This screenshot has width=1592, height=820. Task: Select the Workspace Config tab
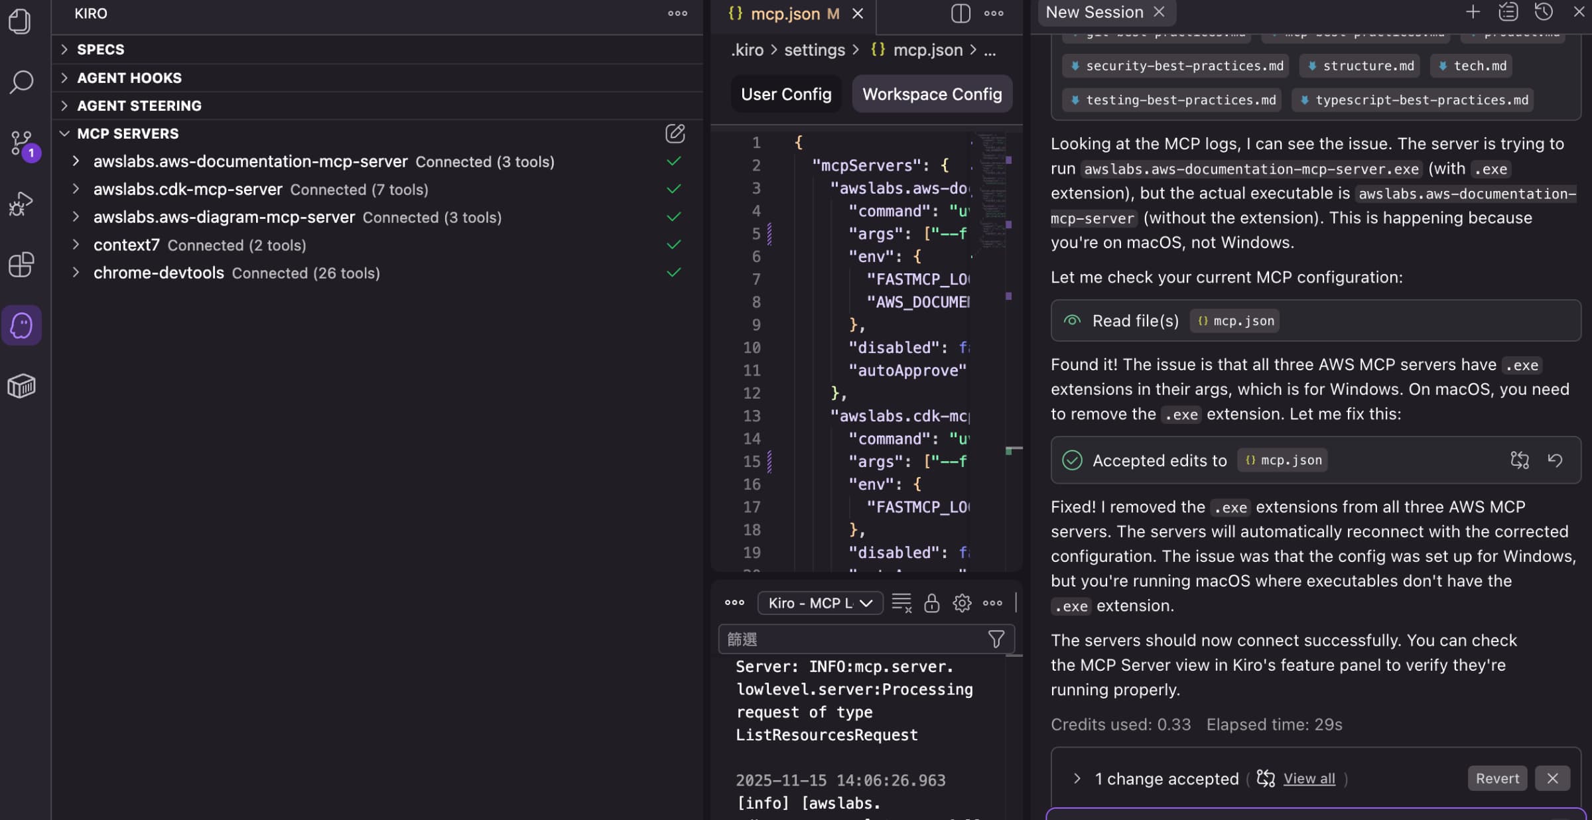(x=931, y=94)
